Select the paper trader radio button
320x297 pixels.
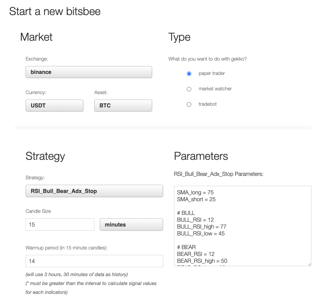[189, 74]
